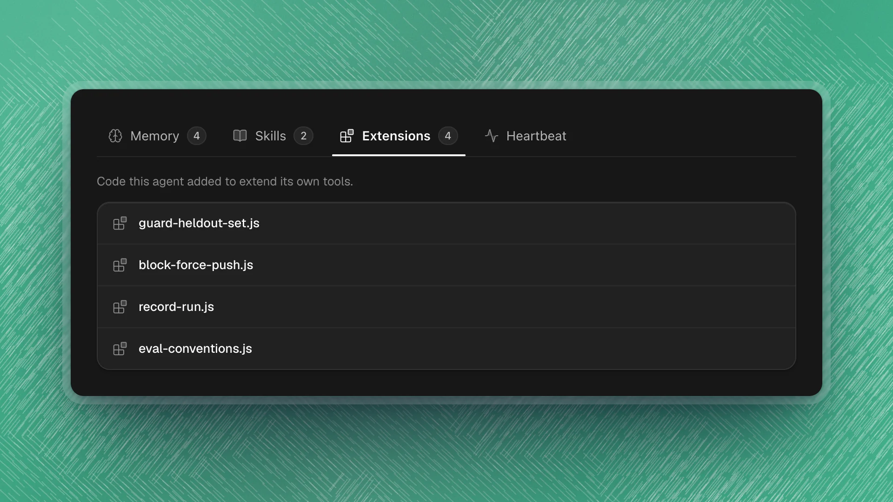Click the Extensions count badge 4
This screenshot has width=893, height=502.
tap(448, 136)
